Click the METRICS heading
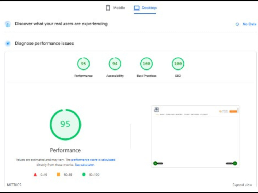 click(14, 185)
